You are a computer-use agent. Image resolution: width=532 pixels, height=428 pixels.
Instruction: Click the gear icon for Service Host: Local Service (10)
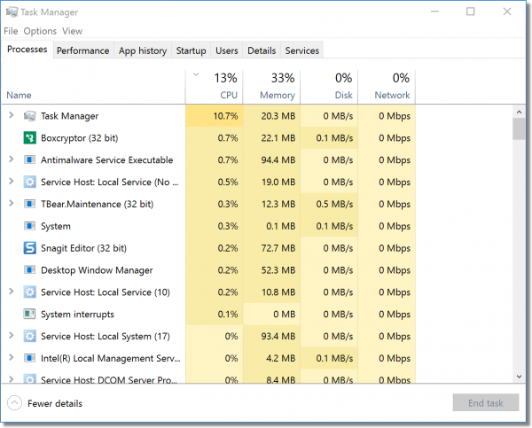pos(29,292)
